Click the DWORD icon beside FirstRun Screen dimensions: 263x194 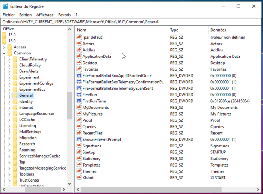[x=79, y=95]
